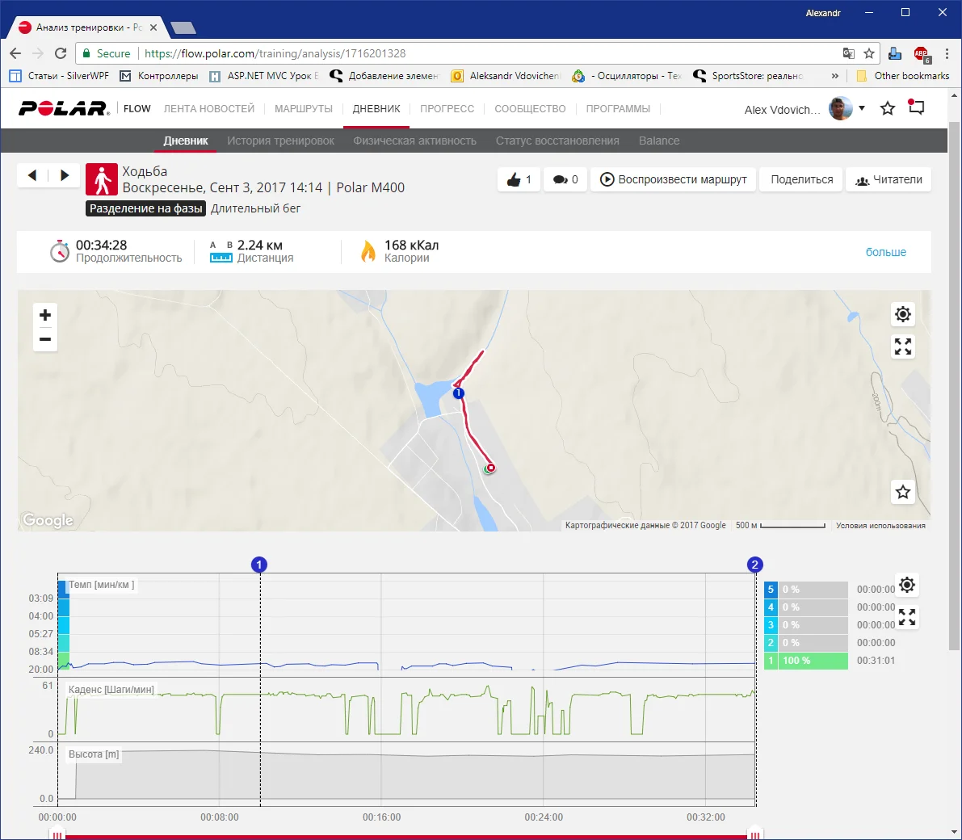962x840 pixels.
Task: Switch to История тренировок tab
Action: click(x=280, y=141)
